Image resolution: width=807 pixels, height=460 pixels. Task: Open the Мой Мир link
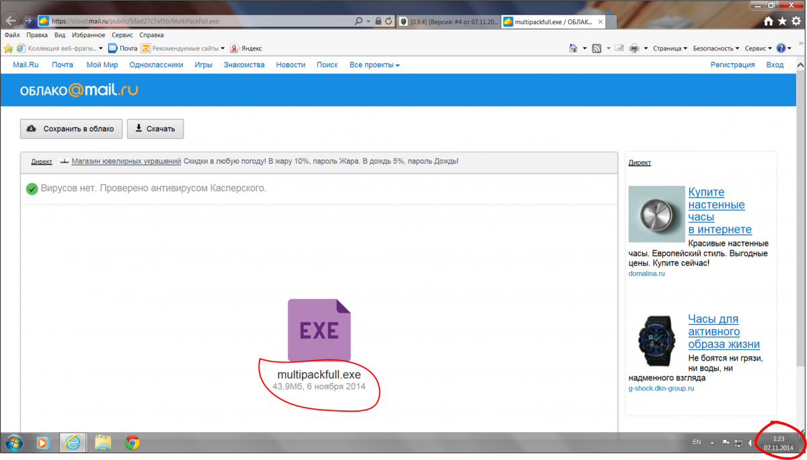[x=102, y=65]
